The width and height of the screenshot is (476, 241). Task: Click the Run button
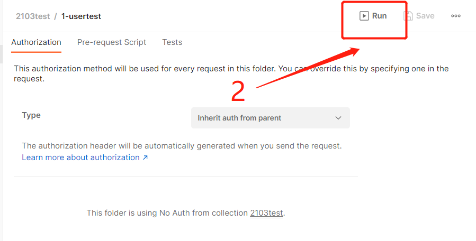373,16
